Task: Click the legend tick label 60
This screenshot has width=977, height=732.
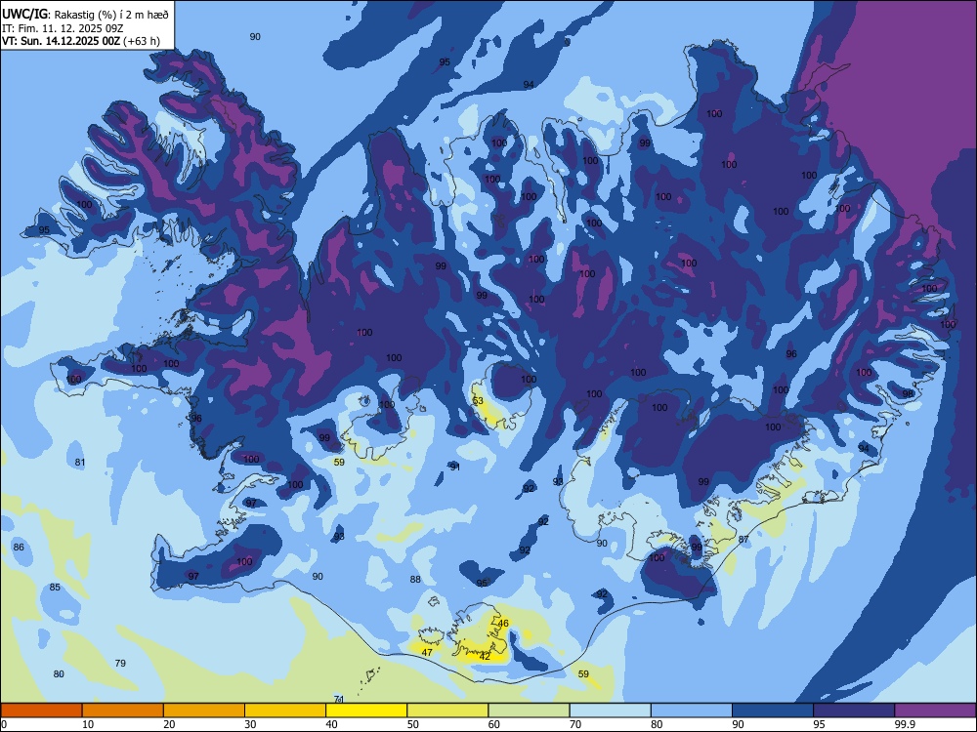Action: coord(494,724)
